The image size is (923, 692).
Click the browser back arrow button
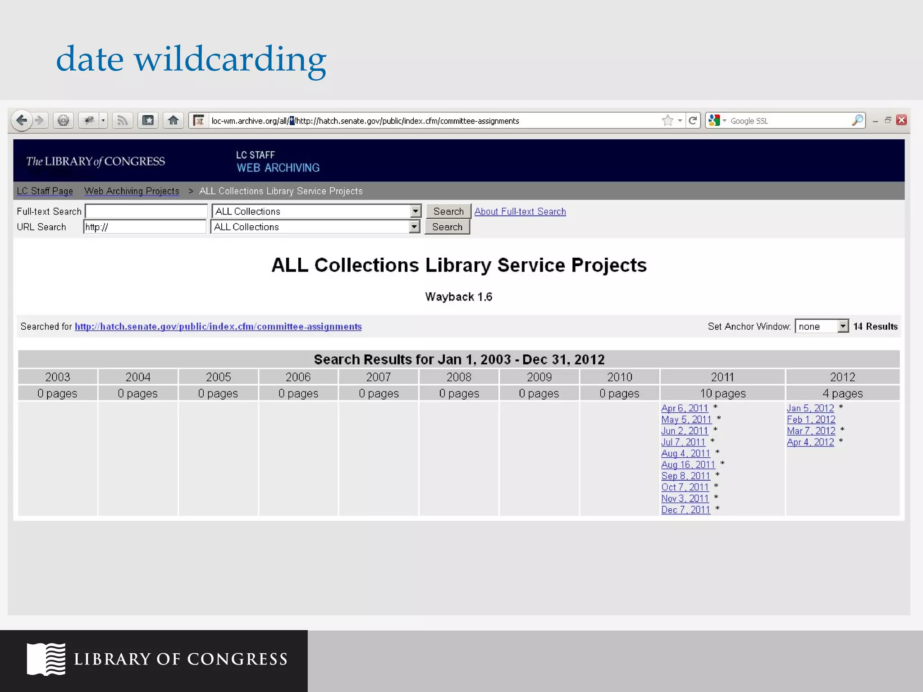21,120
